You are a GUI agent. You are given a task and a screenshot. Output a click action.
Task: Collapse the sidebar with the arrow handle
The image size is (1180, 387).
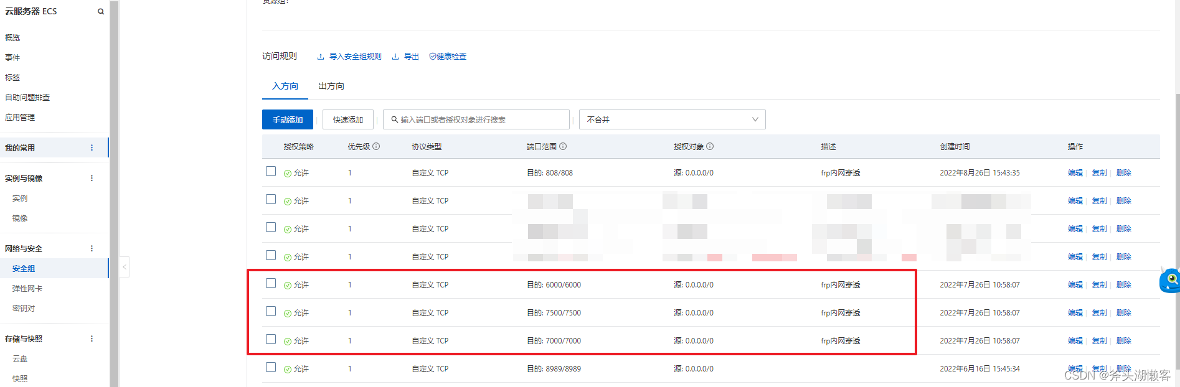click(125, 267)
